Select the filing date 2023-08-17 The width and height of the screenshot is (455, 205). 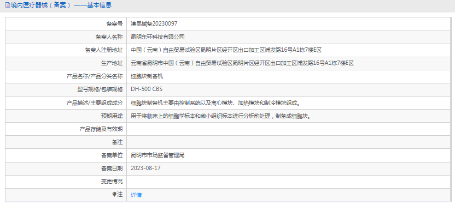(145, 168)
